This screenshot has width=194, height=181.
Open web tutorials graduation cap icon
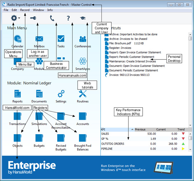[x=83, y=18]
